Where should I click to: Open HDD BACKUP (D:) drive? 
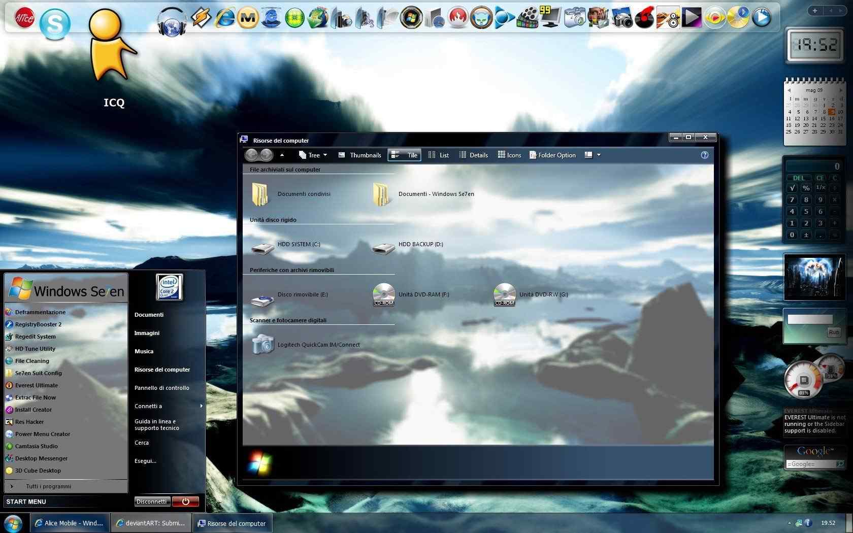point(408,247)
